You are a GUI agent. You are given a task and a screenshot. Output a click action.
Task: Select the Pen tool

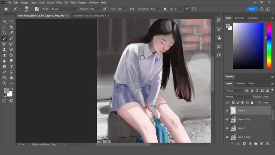tap(4, 72)
